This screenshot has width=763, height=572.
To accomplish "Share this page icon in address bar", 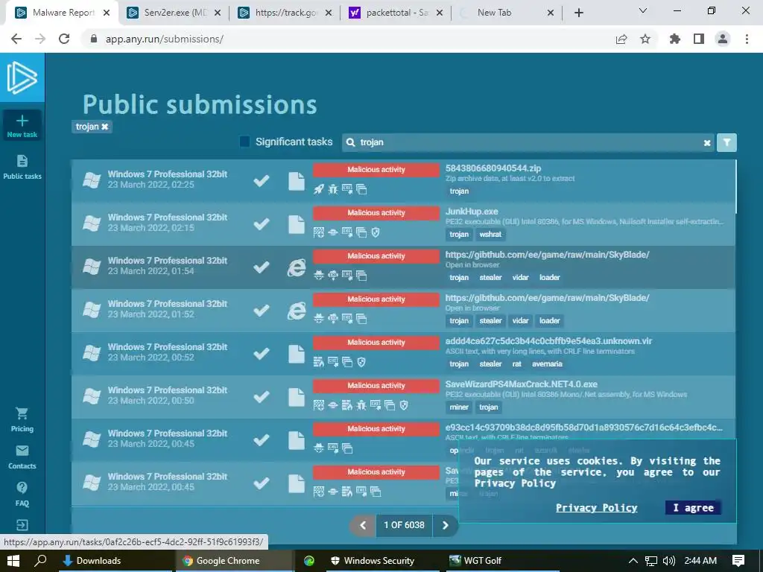I will pyautogui.click(x=621, y=39).
